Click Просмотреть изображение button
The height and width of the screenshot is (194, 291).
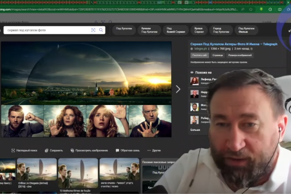point(89,150)
